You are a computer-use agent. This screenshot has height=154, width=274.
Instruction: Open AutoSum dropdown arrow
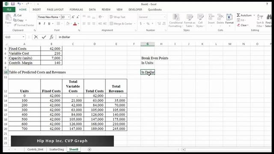[x=254, y=15]
